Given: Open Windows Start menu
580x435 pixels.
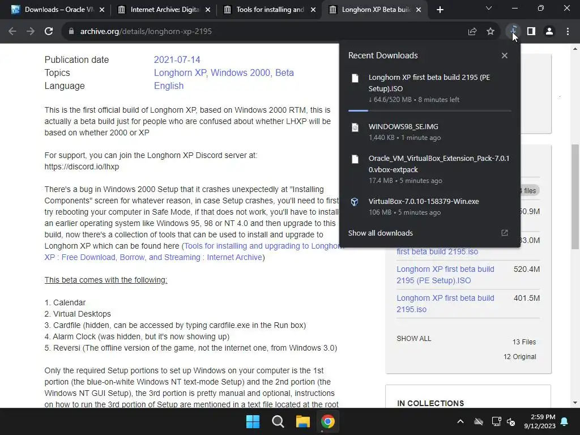Looking at the screenshot, I should (253, 421).
